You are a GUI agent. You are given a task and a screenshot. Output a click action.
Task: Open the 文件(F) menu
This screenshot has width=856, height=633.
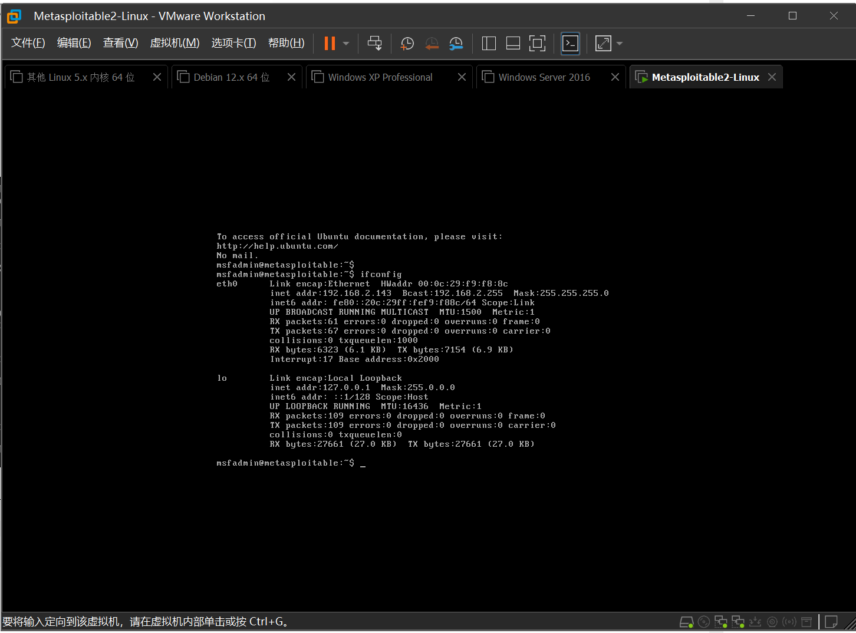pos(28,43)
